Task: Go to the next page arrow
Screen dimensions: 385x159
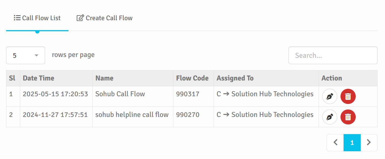Action: tap(369, 143)
